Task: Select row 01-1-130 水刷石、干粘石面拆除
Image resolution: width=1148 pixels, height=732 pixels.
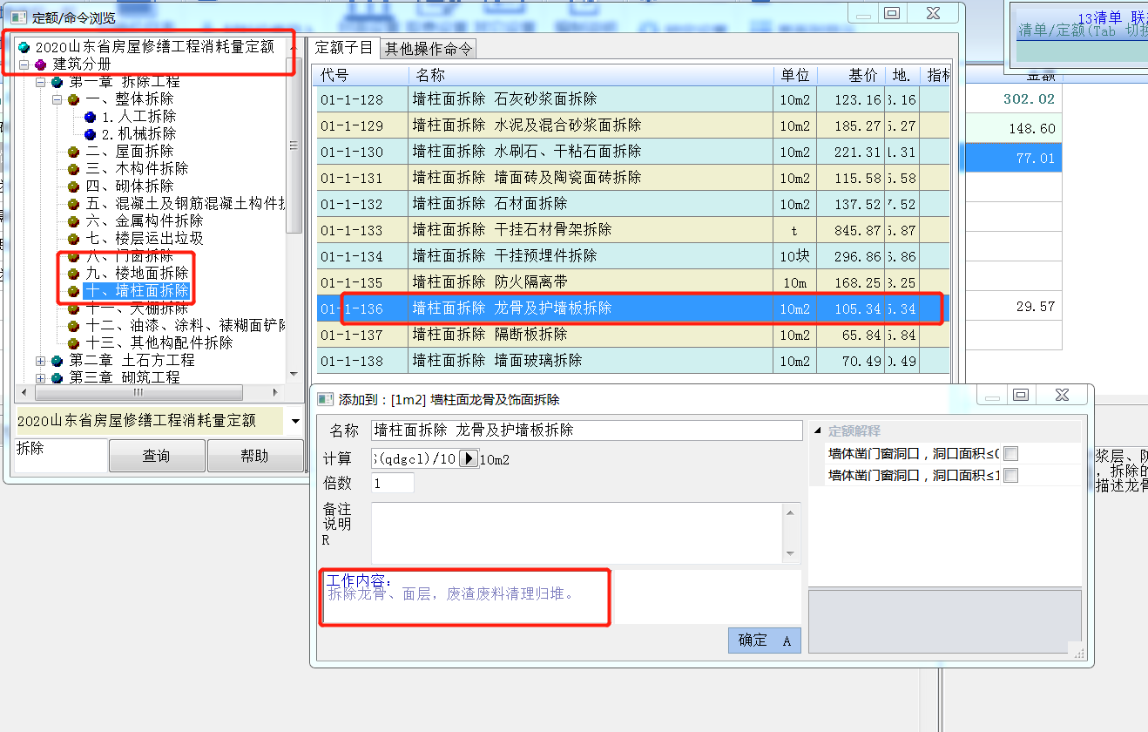Action: pos(632,152)
